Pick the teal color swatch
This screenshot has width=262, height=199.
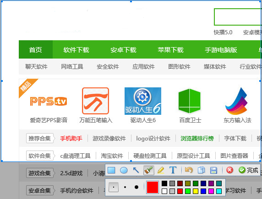[x=219, y=183]
